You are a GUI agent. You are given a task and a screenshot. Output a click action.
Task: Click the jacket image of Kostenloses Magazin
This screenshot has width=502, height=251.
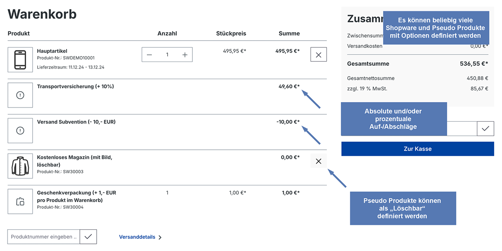(20, 166)
